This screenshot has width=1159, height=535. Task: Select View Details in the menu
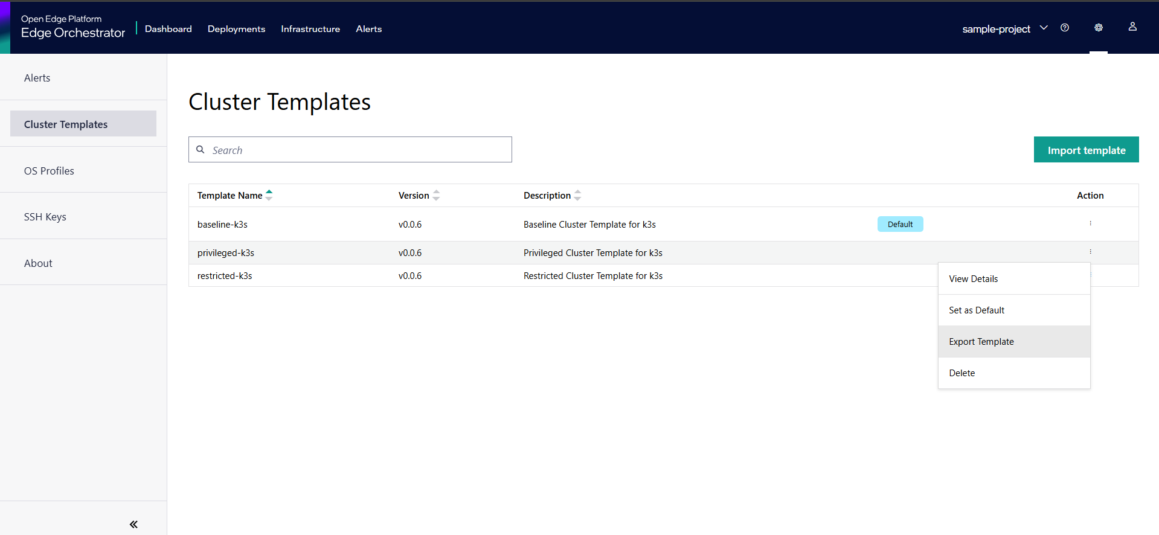click(973, 279)
